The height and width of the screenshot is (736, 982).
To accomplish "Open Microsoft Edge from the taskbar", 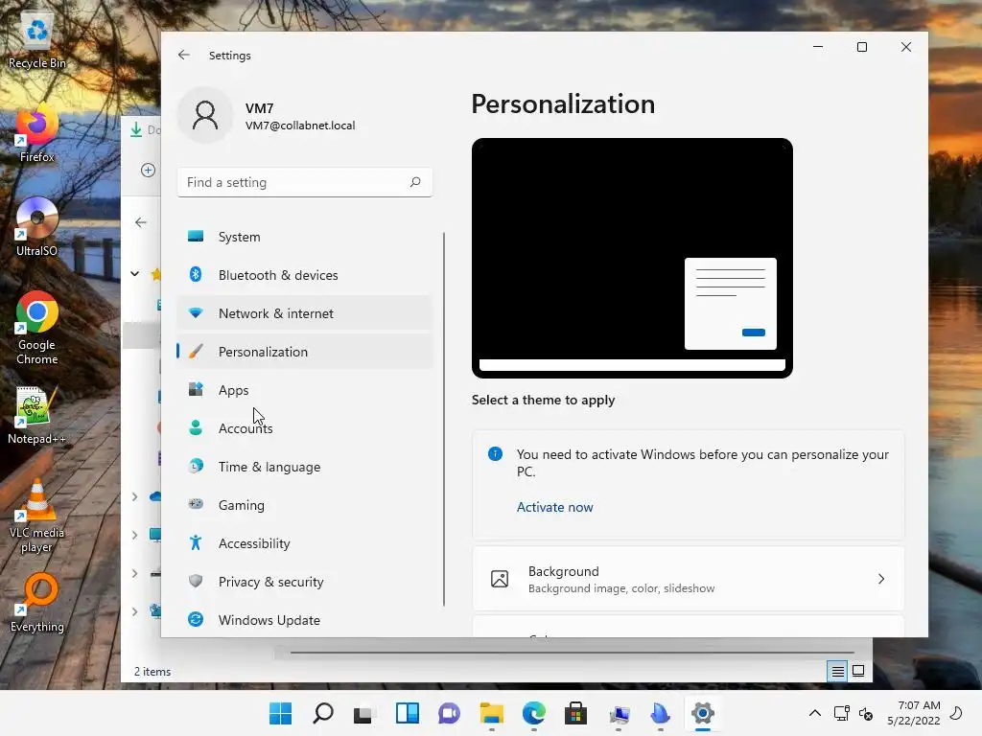I will click(533, 713).
